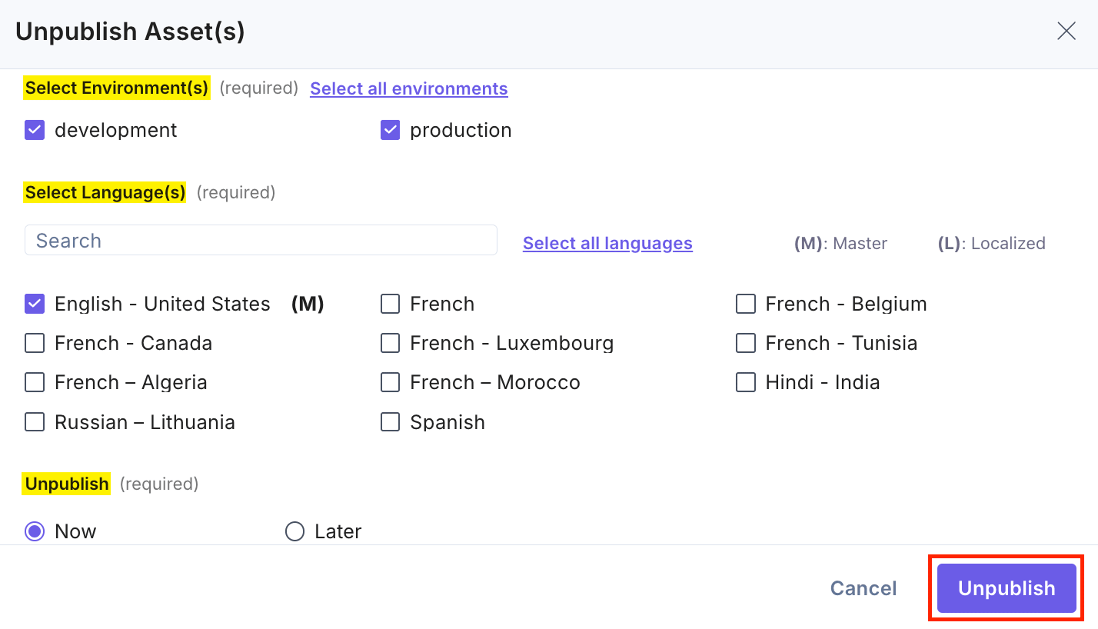This screenshot has height=629, width=1098.
Task: Check the French language checkbox
Action: click(x=390, y=304)
